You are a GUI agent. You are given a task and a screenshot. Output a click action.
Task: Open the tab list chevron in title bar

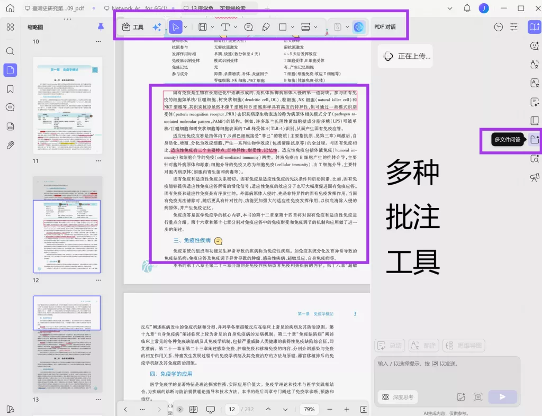click(450, 8)
